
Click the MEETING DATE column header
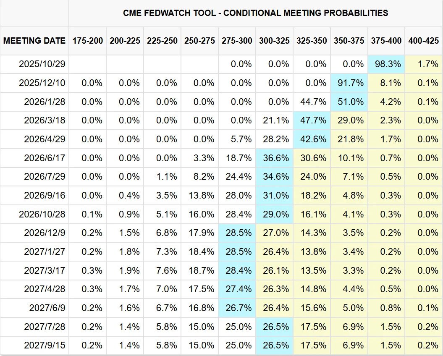click(34, 41)
